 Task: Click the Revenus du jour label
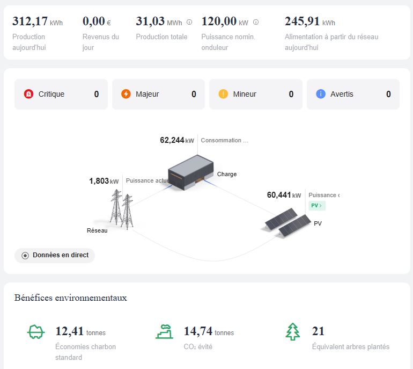pos(101,42)
